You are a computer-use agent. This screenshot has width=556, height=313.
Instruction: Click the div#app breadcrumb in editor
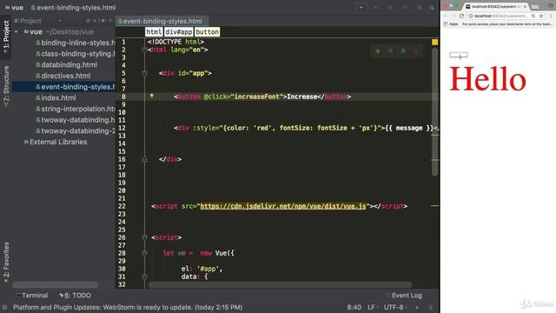pos(178,32)
